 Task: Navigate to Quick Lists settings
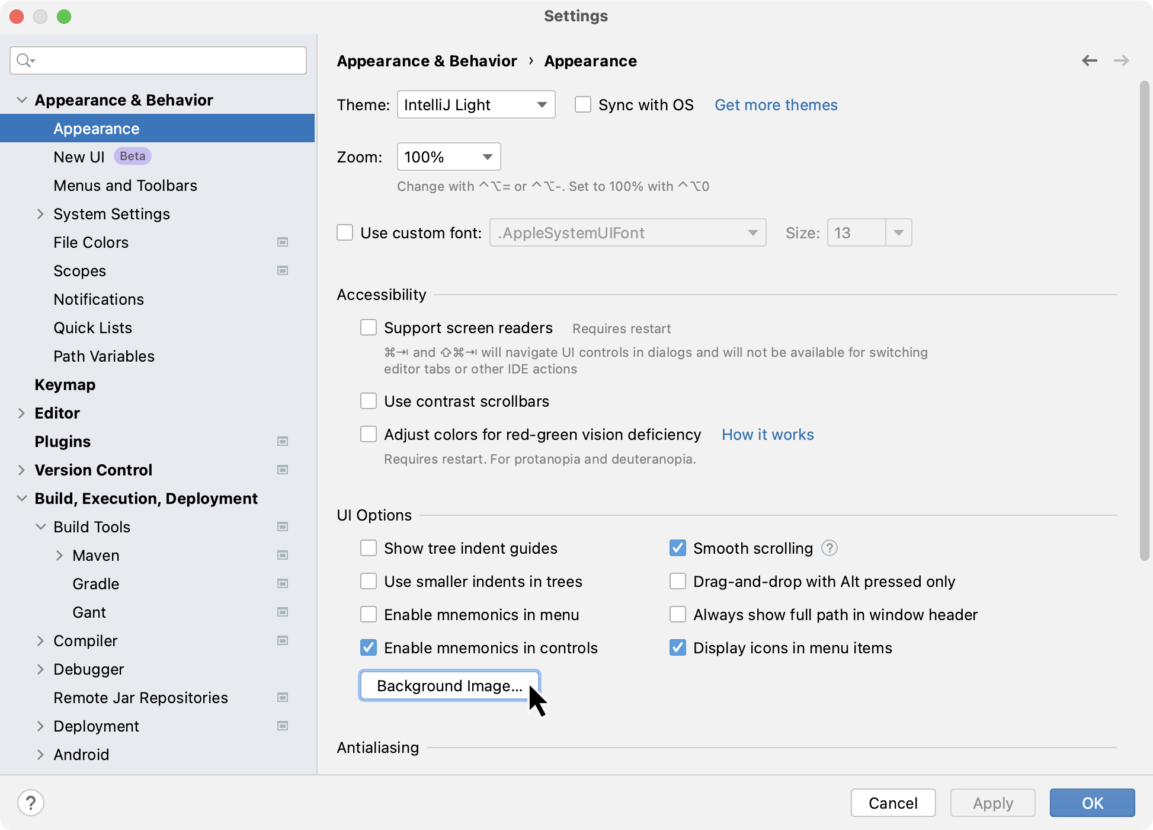(x=92, y=327)
